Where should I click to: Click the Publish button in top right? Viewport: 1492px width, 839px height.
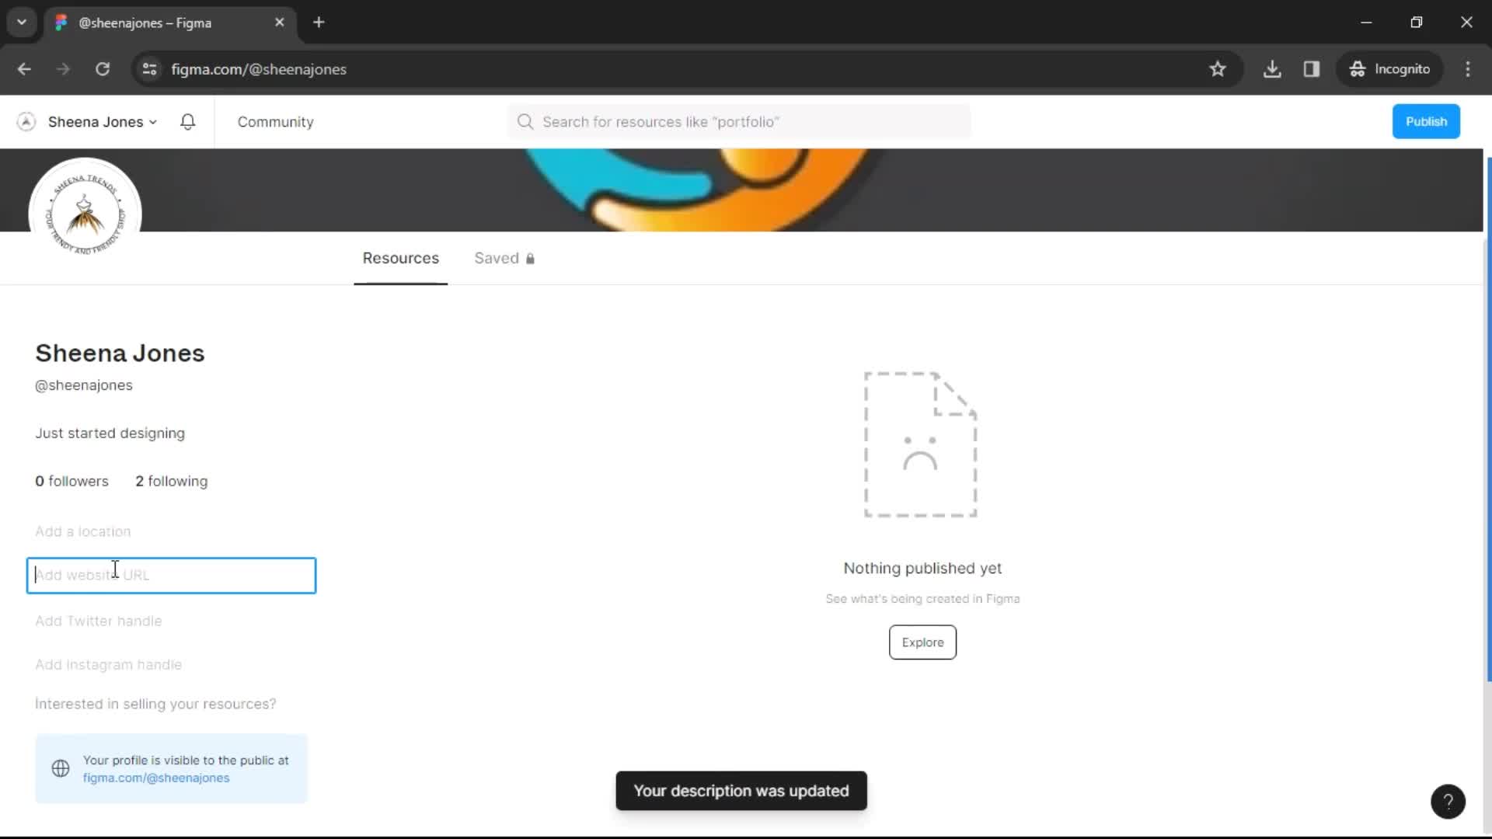tap(1428, 121)
